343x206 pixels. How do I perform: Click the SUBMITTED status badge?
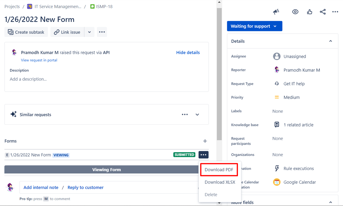[184, 155]
